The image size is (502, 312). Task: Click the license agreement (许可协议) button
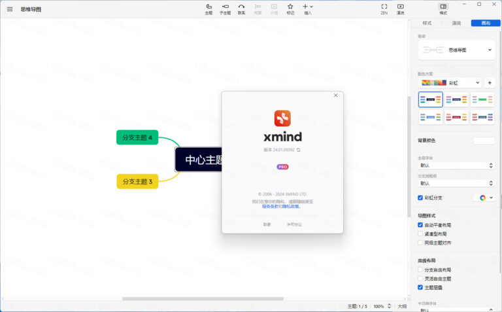294,224
